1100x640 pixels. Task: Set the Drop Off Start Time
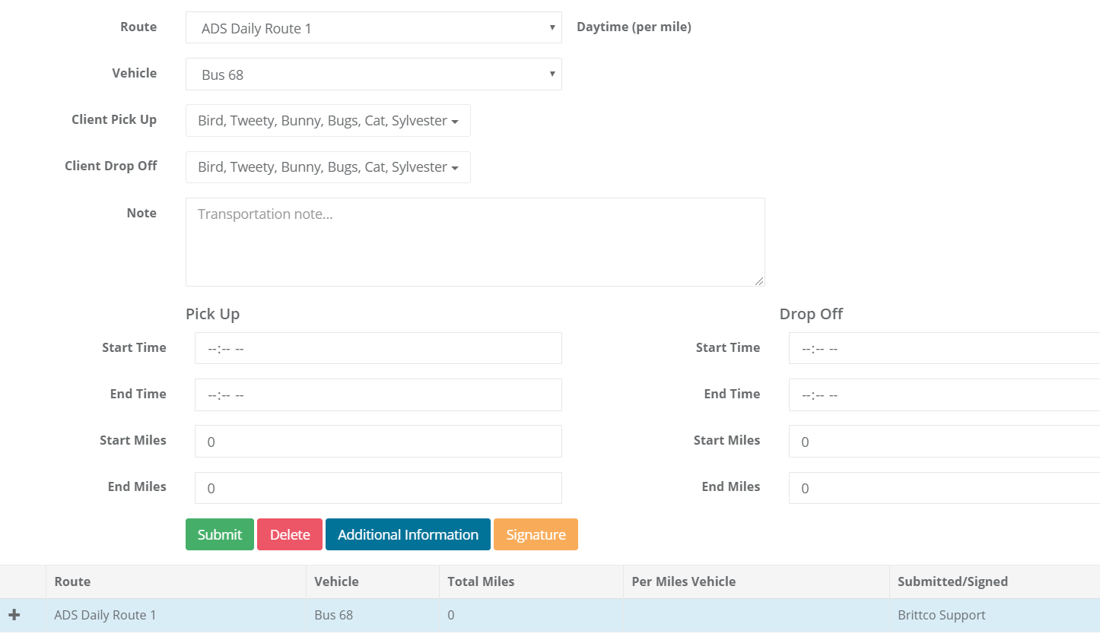coord(943,349)
